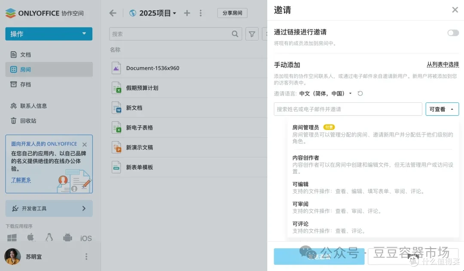This screenshot has width=464, height=271.
Task: Open the filter funnel button
Action: [252, 34]
